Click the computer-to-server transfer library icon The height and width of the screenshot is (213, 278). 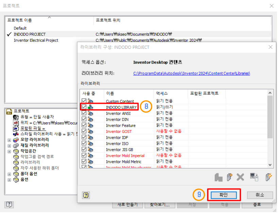pyautogui.click(x=254, y=177)
